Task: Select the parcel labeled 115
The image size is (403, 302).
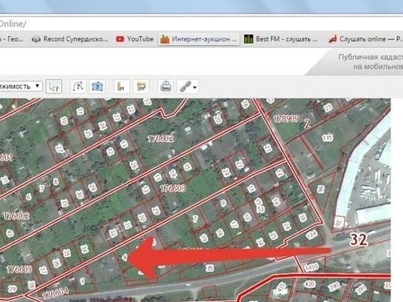Action: tap(327, 138)
